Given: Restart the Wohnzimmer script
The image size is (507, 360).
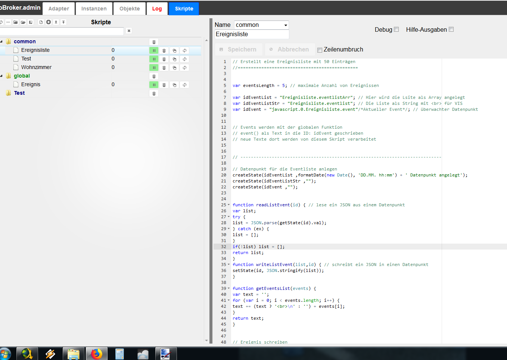Looking at the screenshot, I should (x=184, y=68).
